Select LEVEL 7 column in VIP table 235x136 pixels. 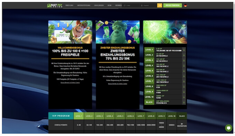pyautogui.click(x=141, y=116)
